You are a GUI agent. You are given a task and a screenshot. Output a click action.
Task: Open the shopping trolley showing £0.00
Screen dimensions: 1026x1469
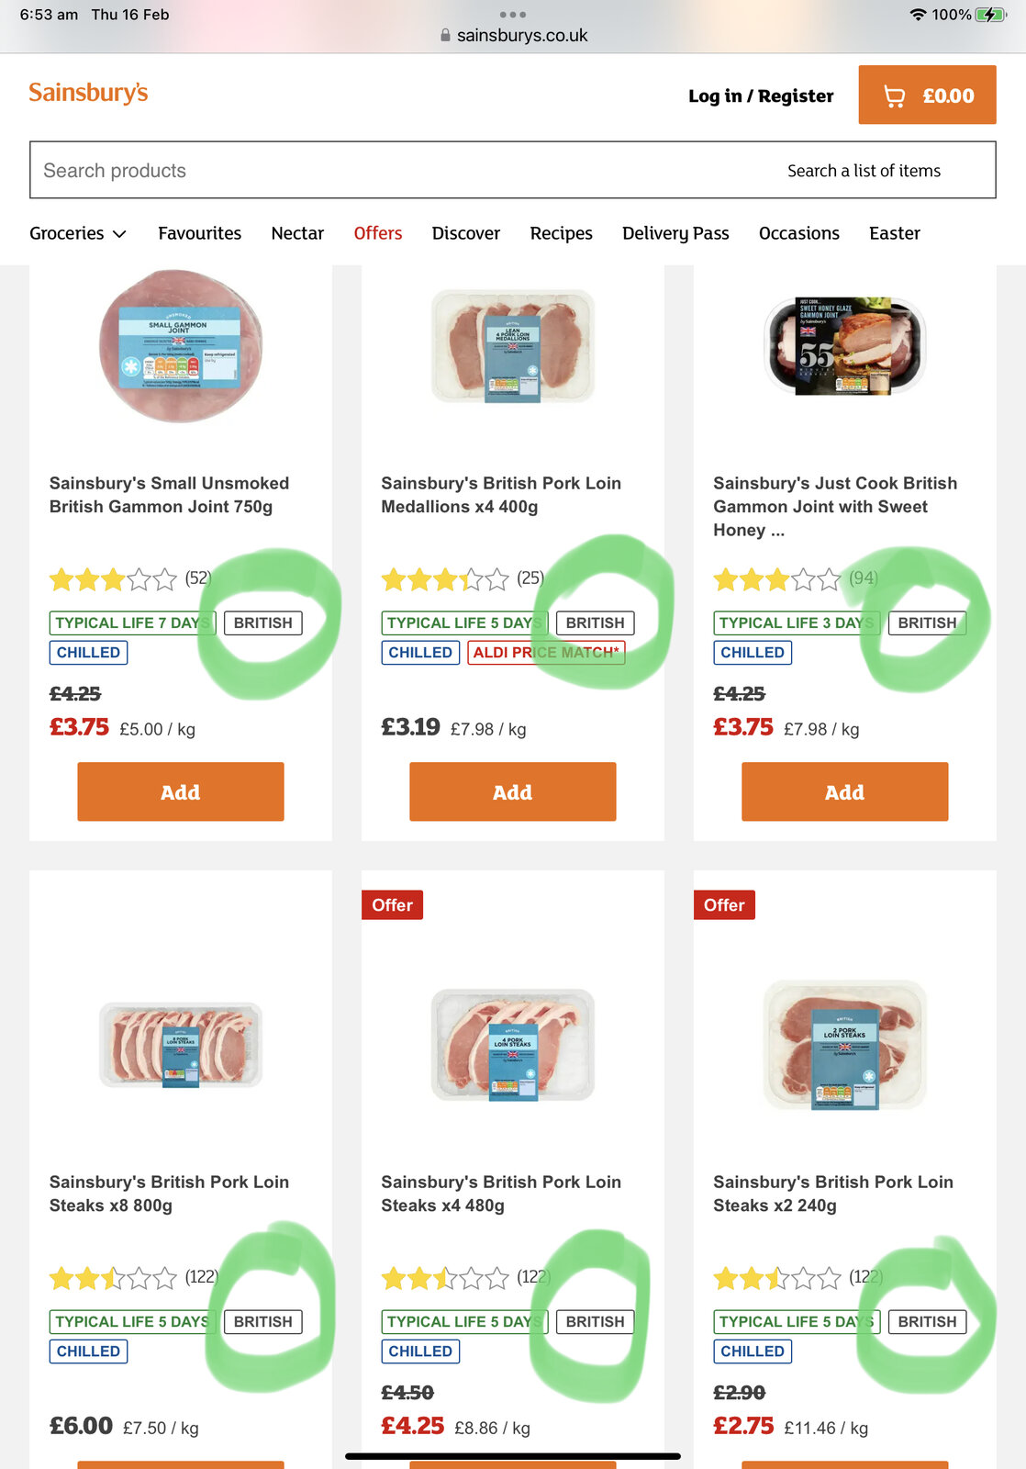tap(927, 95)
